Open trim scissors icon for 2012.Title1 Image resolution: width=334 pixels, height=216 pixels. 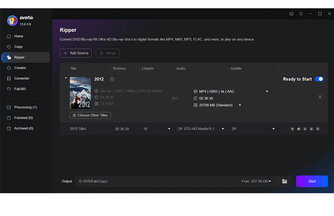click(x=312, y=129)
